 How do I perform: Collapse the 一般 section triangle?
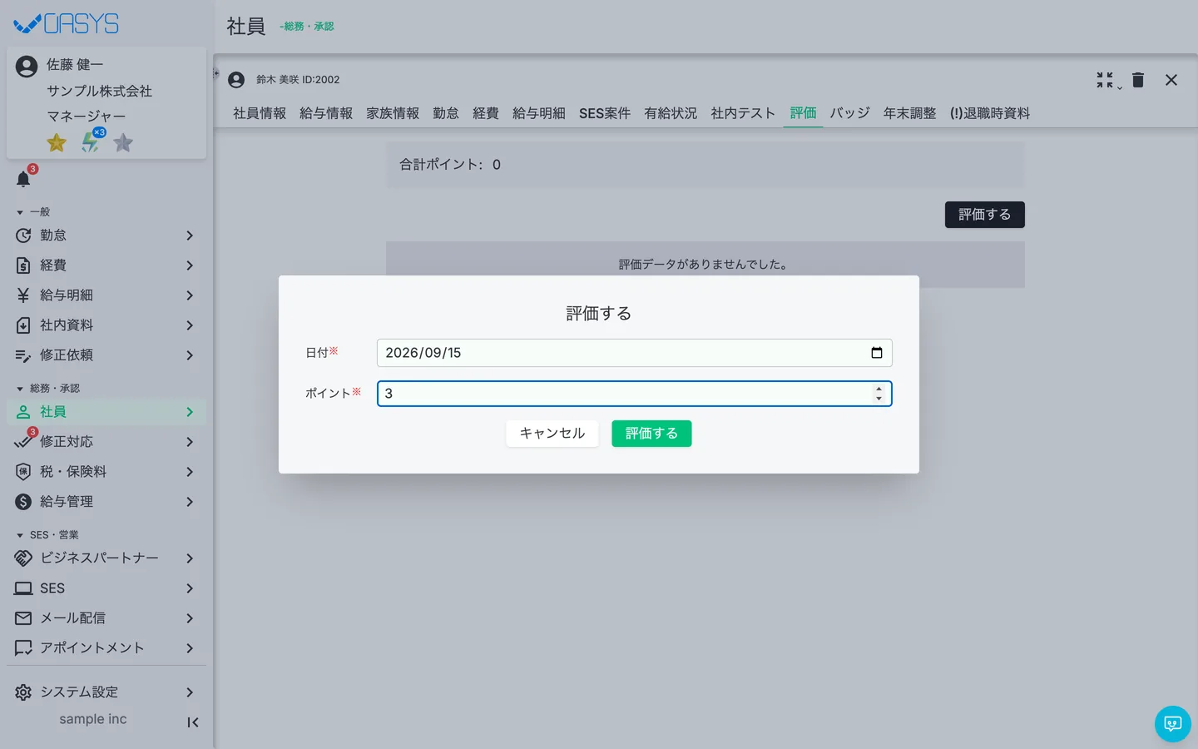(20, 212)
